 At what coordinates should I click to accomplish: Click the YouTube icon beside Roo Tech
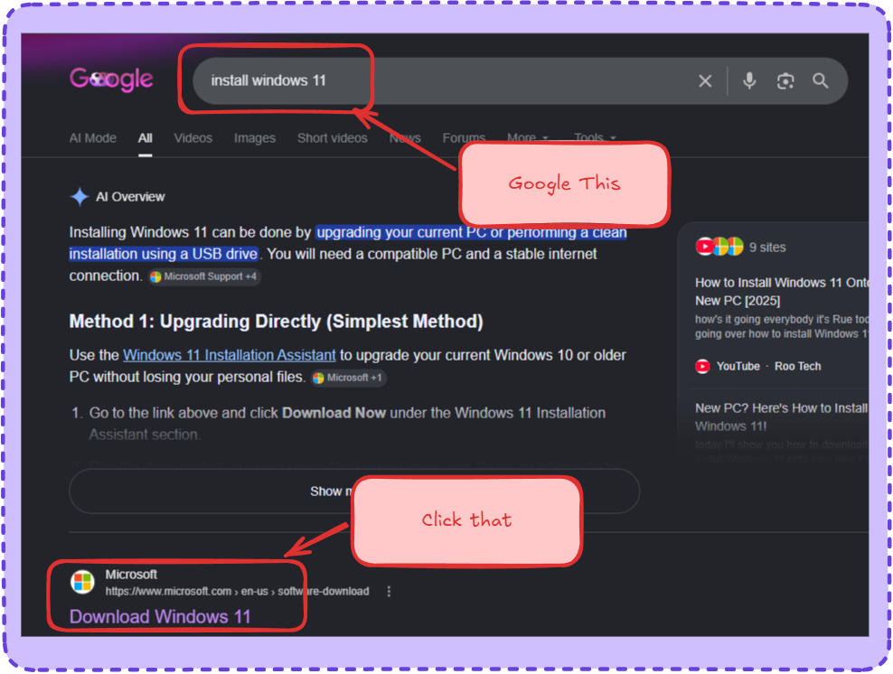coord(703,367)
